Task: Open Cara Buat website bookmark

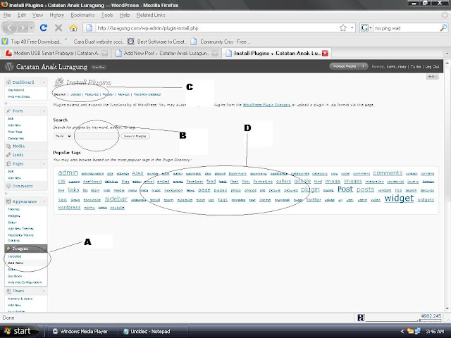Action: point(94,42)
